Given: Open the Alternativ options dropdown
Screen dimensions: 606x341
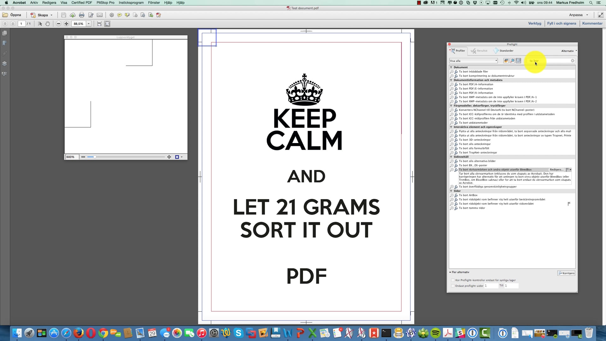Looking at the screenshot, I should click(x=569, y=51).
